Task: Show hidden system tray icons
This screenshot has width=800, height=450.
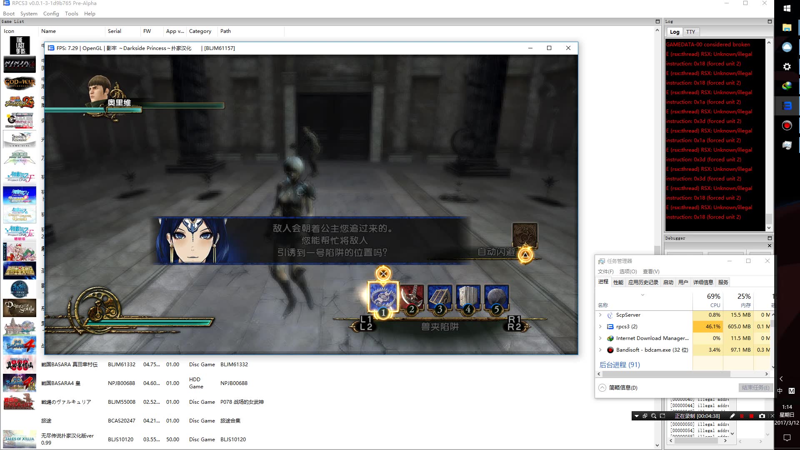Action: [781, 379]
